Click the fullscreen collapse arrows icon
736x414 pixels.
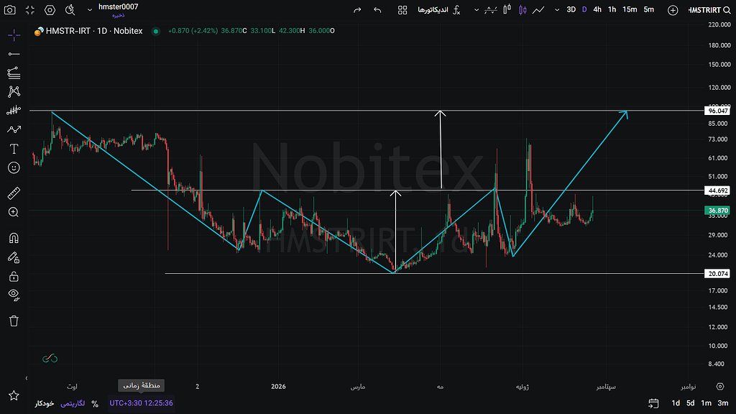click(x=30, y=10)
